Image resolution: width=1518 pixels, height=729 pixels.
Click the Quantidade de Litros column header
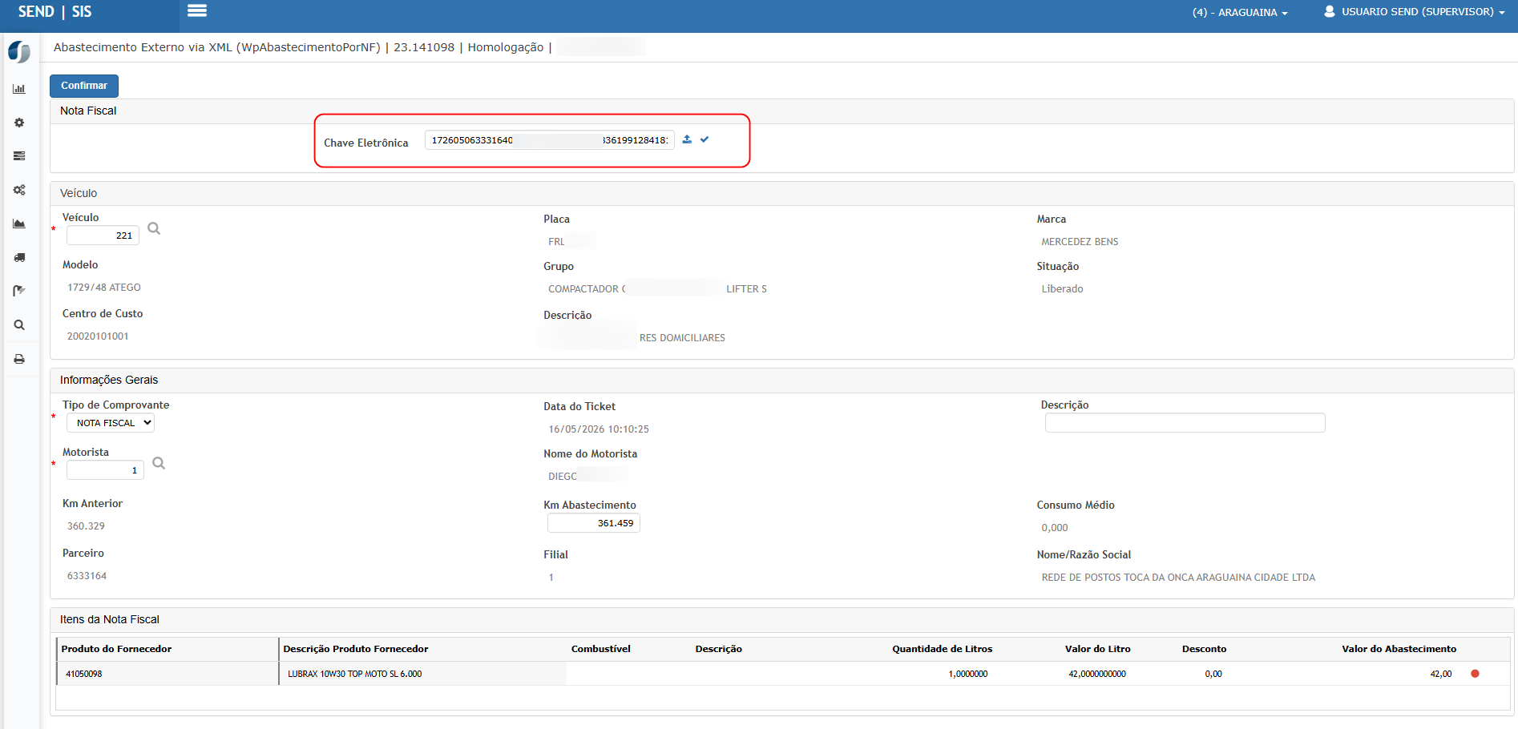click(x=943, y=649)
